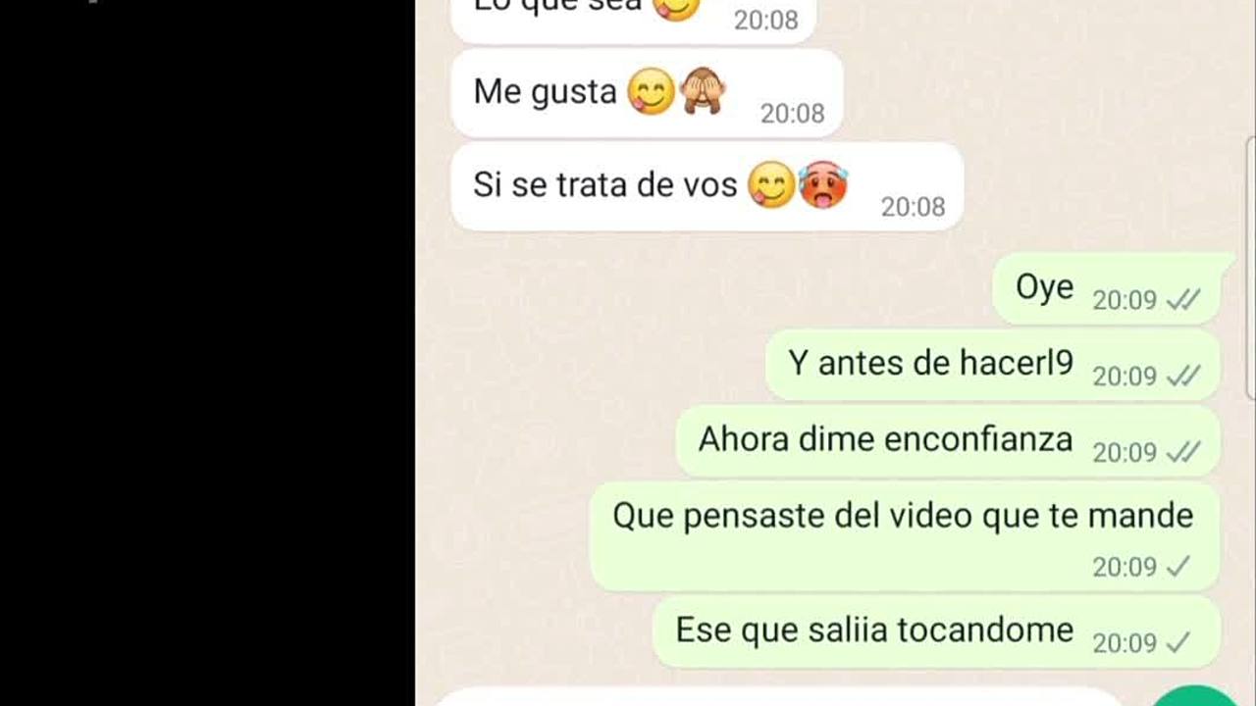Select the Me gusta message bubble

(647, 94)
